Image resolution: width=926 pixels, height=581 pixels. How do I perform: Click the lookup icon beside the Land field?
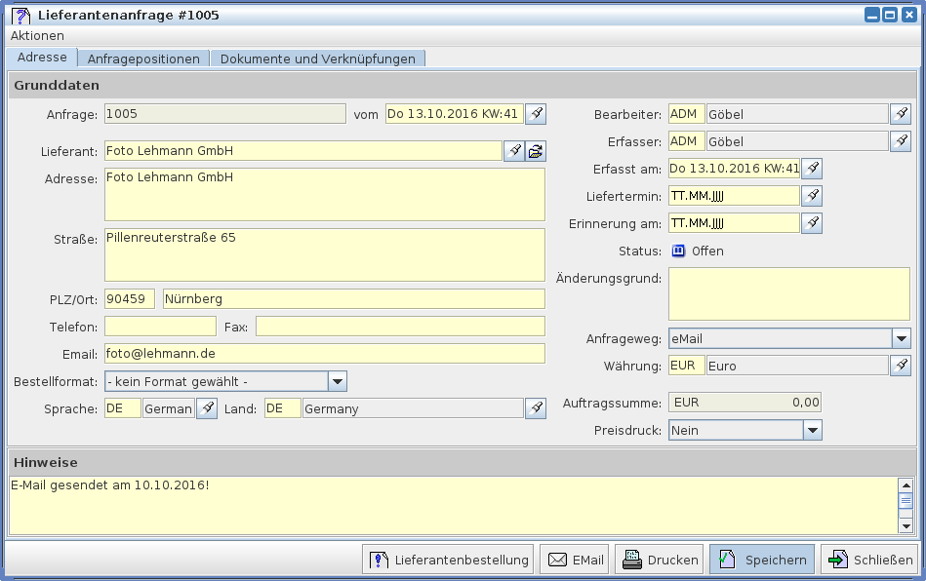tap(536, 408)
